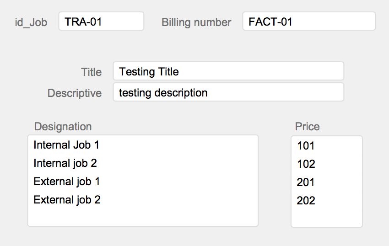Click the Price column label
Image resolution: width=389 pixels, height=246 pixels.
pos(307,127)
